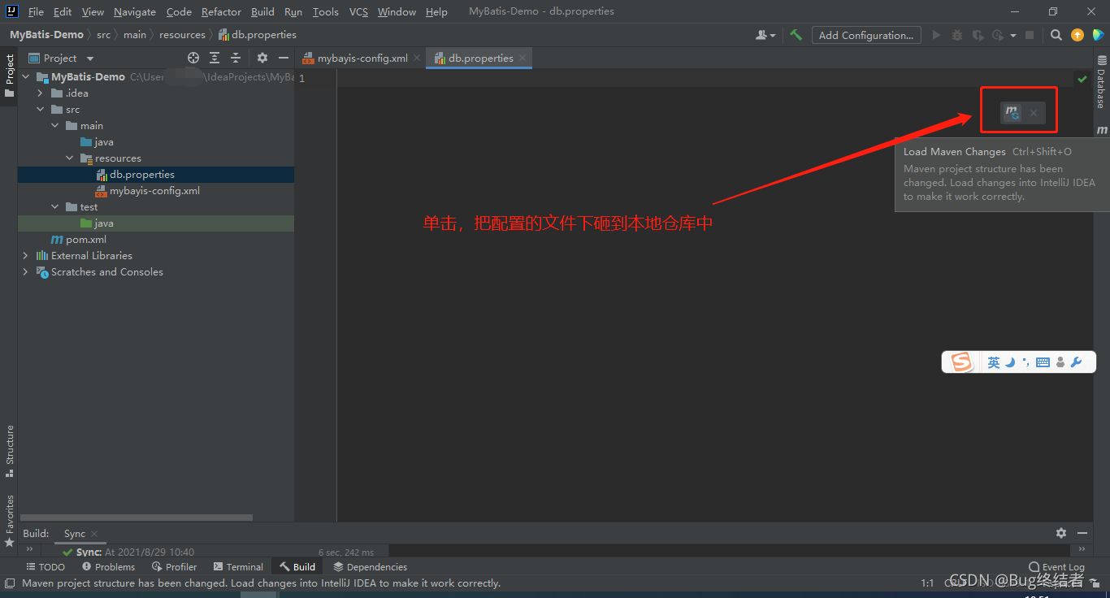Click the 1:1 caret position indicator
Viewport: 1110px width, 598px height.
(x=927, y=583)
